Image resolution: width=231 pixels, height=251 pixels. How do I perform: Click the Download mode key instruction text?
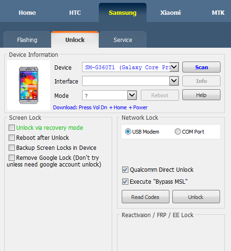[100, 107]
